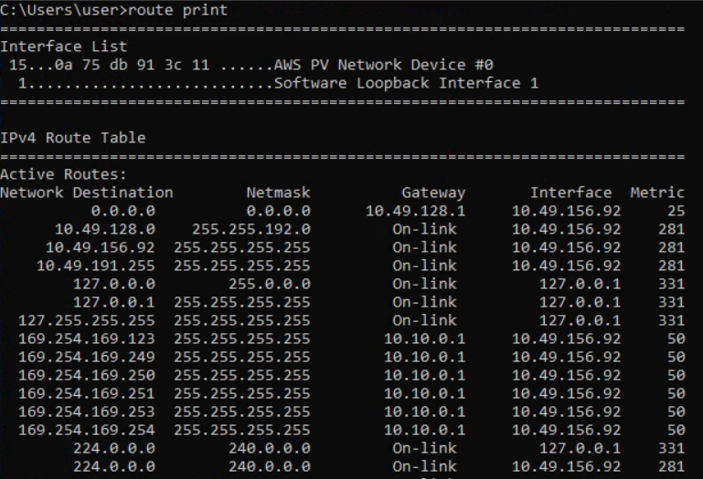This screenshot has width=703, height=479.
Task: Click the netmask 255.255.192.0
Action: (x=250, y=229)
